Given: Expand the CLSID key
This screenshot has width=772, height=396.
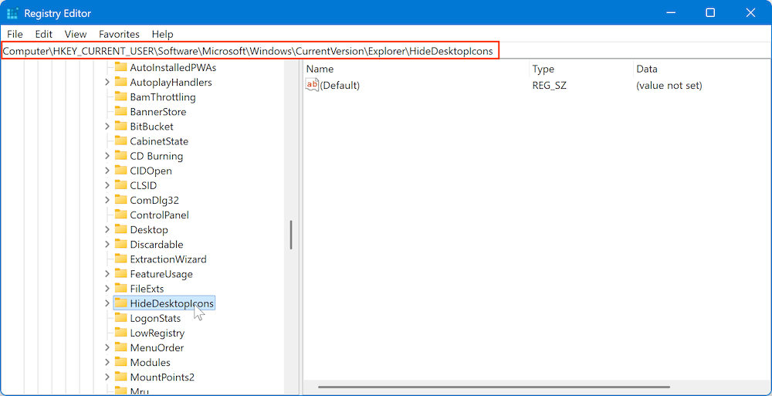Looking at the screenshot, I should pyautogui.click(x=107, y=185).
